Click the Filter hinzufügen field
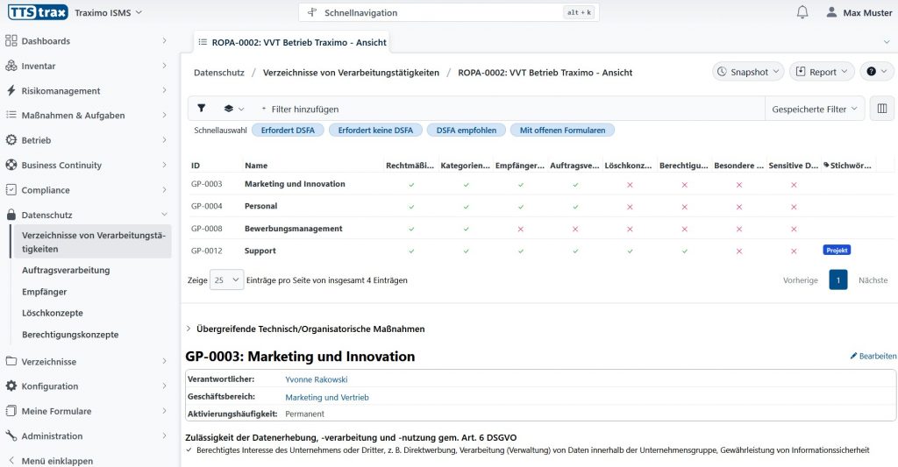The width and height of the screenshot is (898, 467). pos(304,109)
